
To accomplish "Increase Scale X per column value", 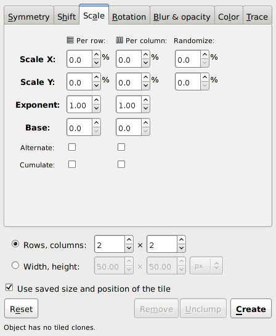I will coord(146,55).
